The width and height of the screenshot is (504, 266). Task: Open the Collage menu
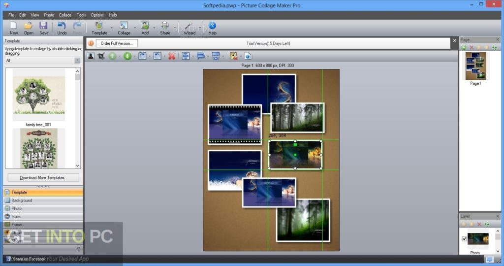coord(65,15)
